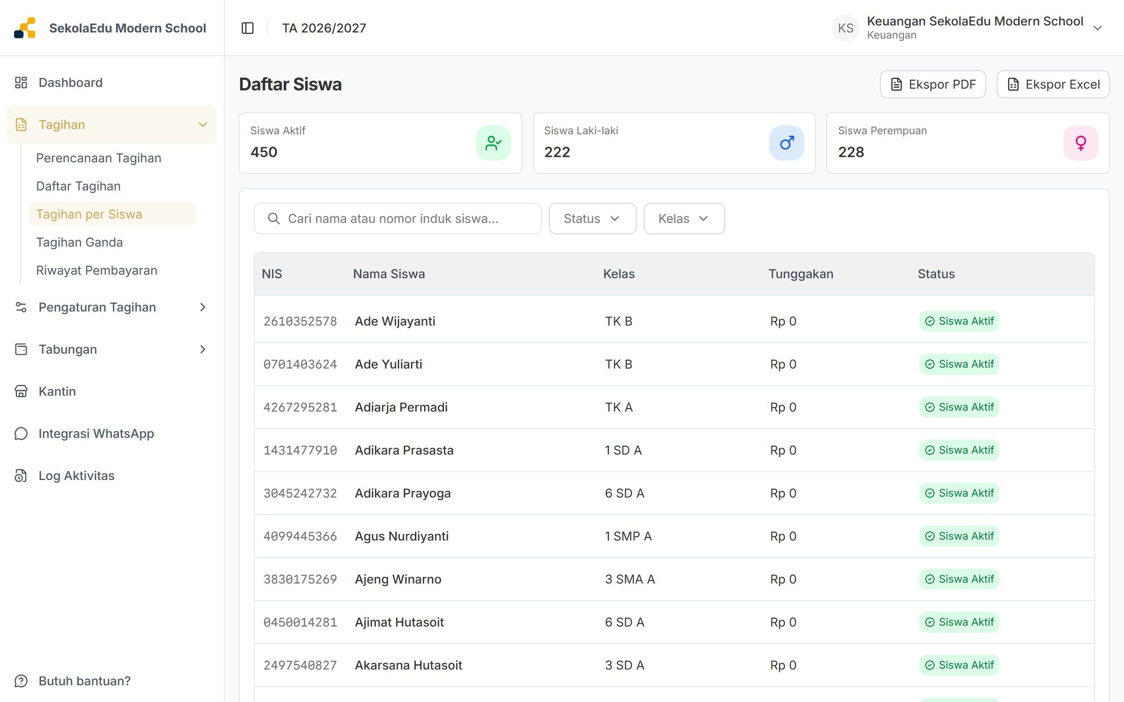Click the Kantin store icon
The width and height of the screenshot is (1124, 702).
click(x=21, y=391)
